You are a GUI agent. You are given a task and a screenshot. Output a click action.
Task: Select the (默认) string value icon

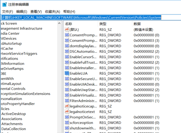coord(67,30)
